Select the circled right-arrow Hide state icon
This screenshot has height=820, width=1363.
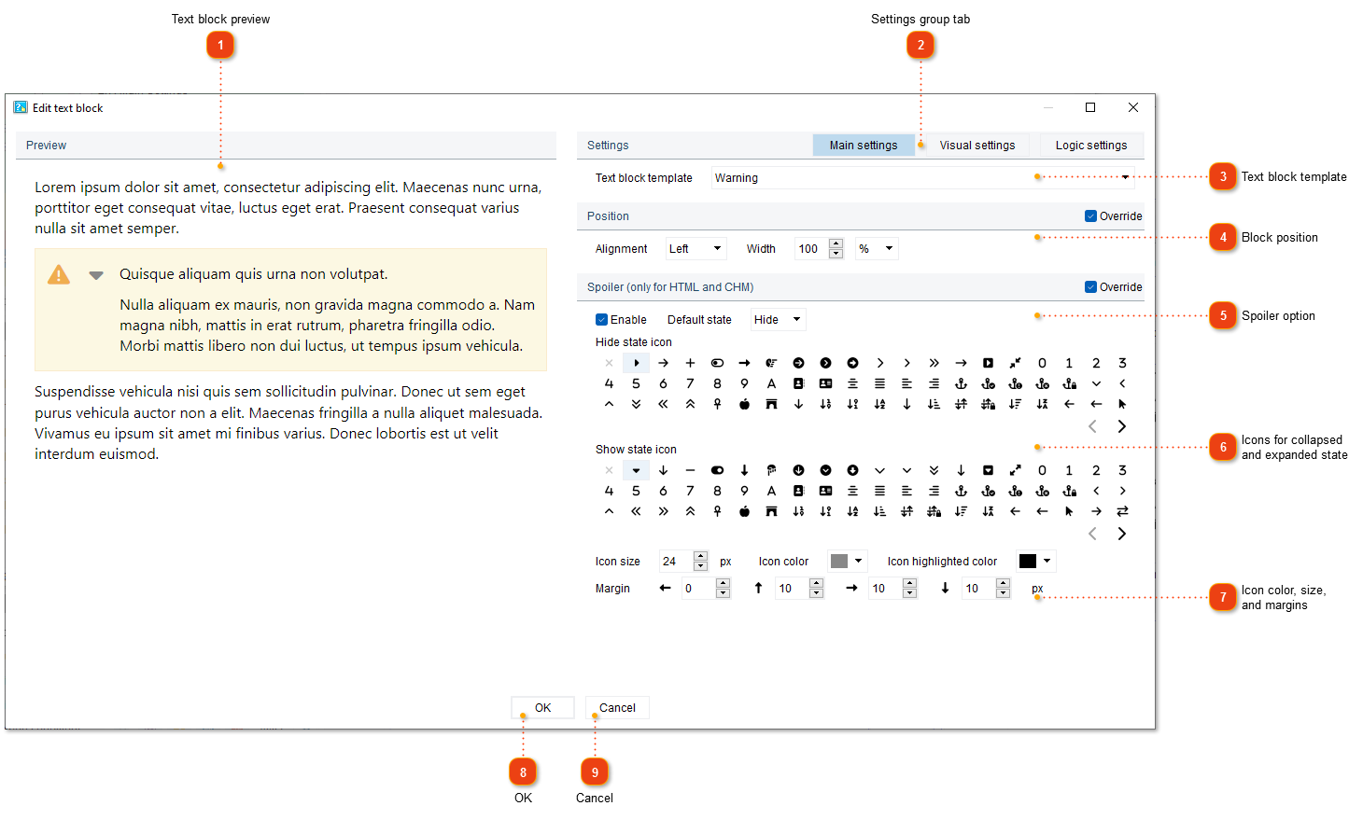click(798, 362)
